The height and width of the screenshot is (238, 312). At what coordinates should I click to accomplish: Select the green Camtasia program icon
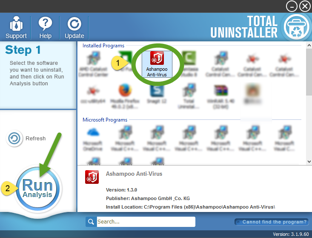coord(189,64)
